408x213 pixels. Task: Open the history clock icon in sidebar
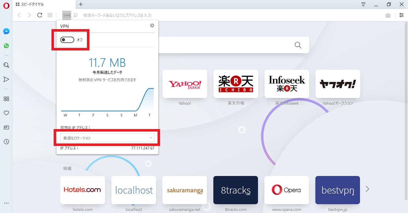pyautogui.click(x=6, y=142)
